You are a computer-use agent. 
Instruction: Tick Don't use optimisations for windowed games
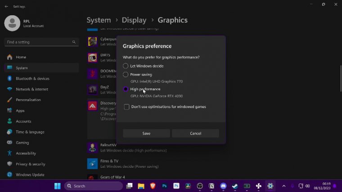click(x=127, y=107)
